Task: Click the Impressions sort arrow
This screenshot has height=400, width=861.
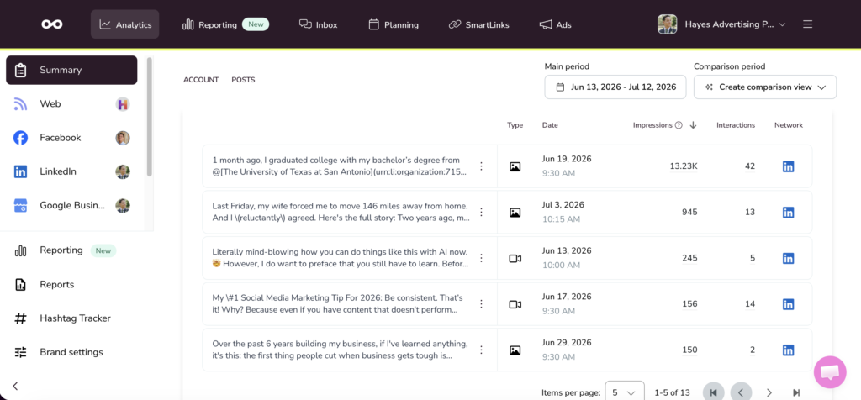Action: pyautogui.click(x=693, y=125)
